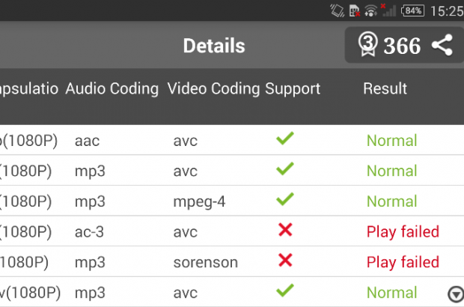Select the Video Coding column header
Screen dimensions: 464x307
click(x=214, y=88)
